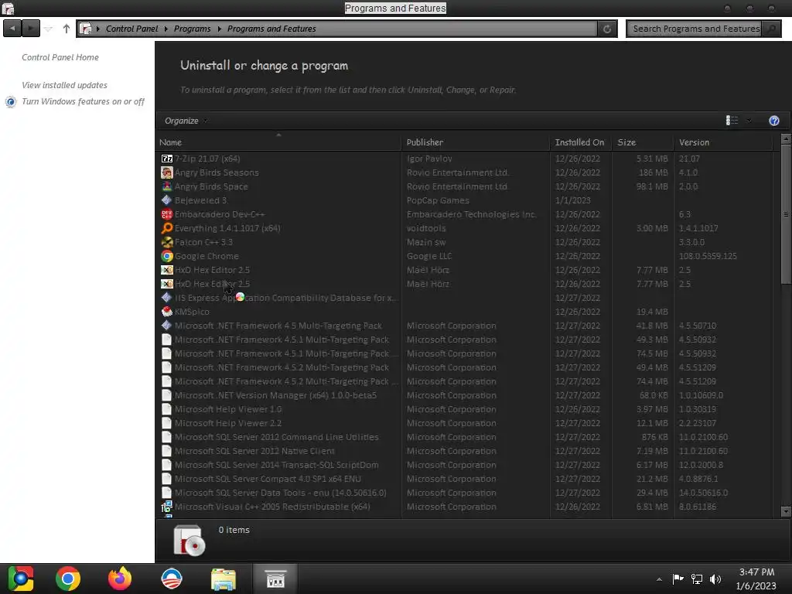Click the KMSpico program icon
The height and width of the screenshot is (594, 792).
(167, 312)
